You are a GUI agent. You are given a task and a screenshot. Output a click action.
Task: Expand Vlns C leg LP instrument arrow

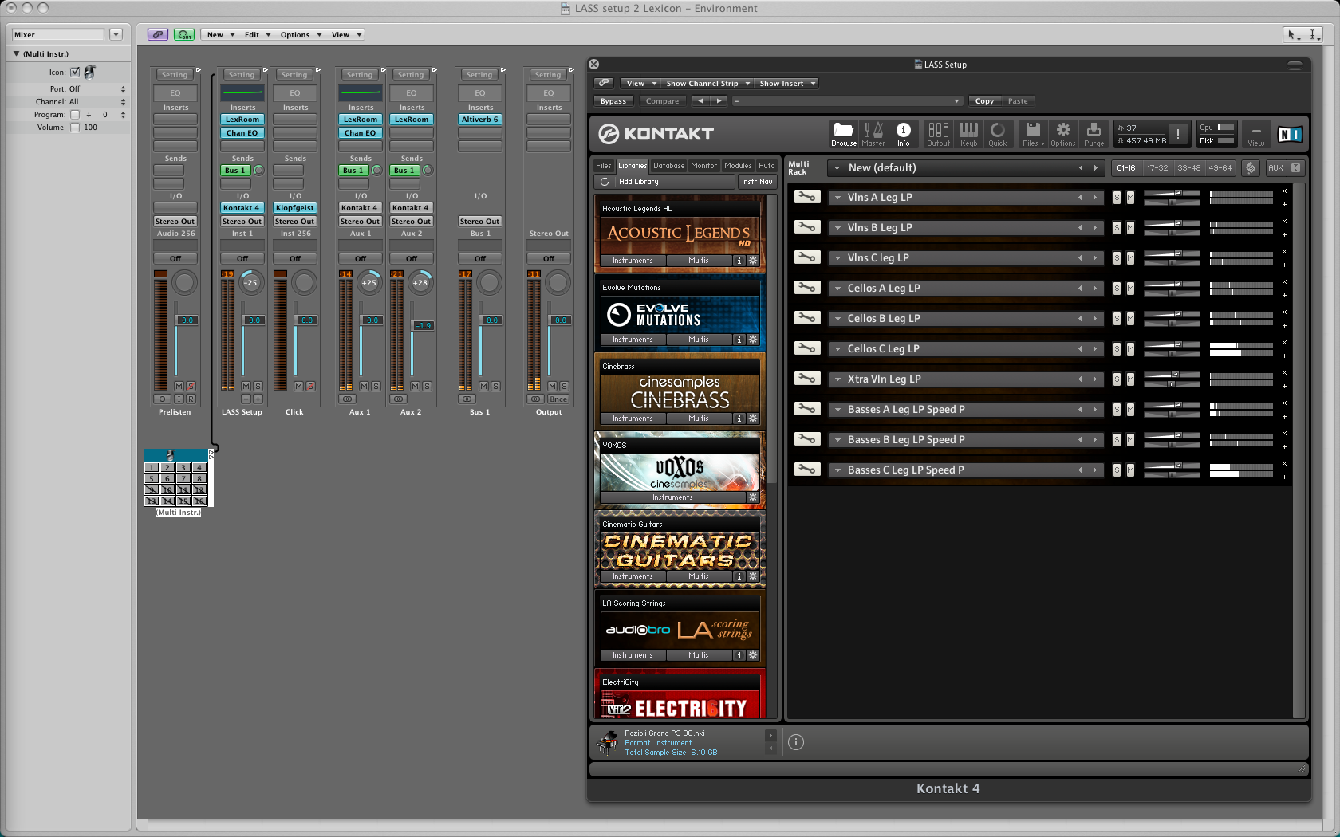pos(837,258)
